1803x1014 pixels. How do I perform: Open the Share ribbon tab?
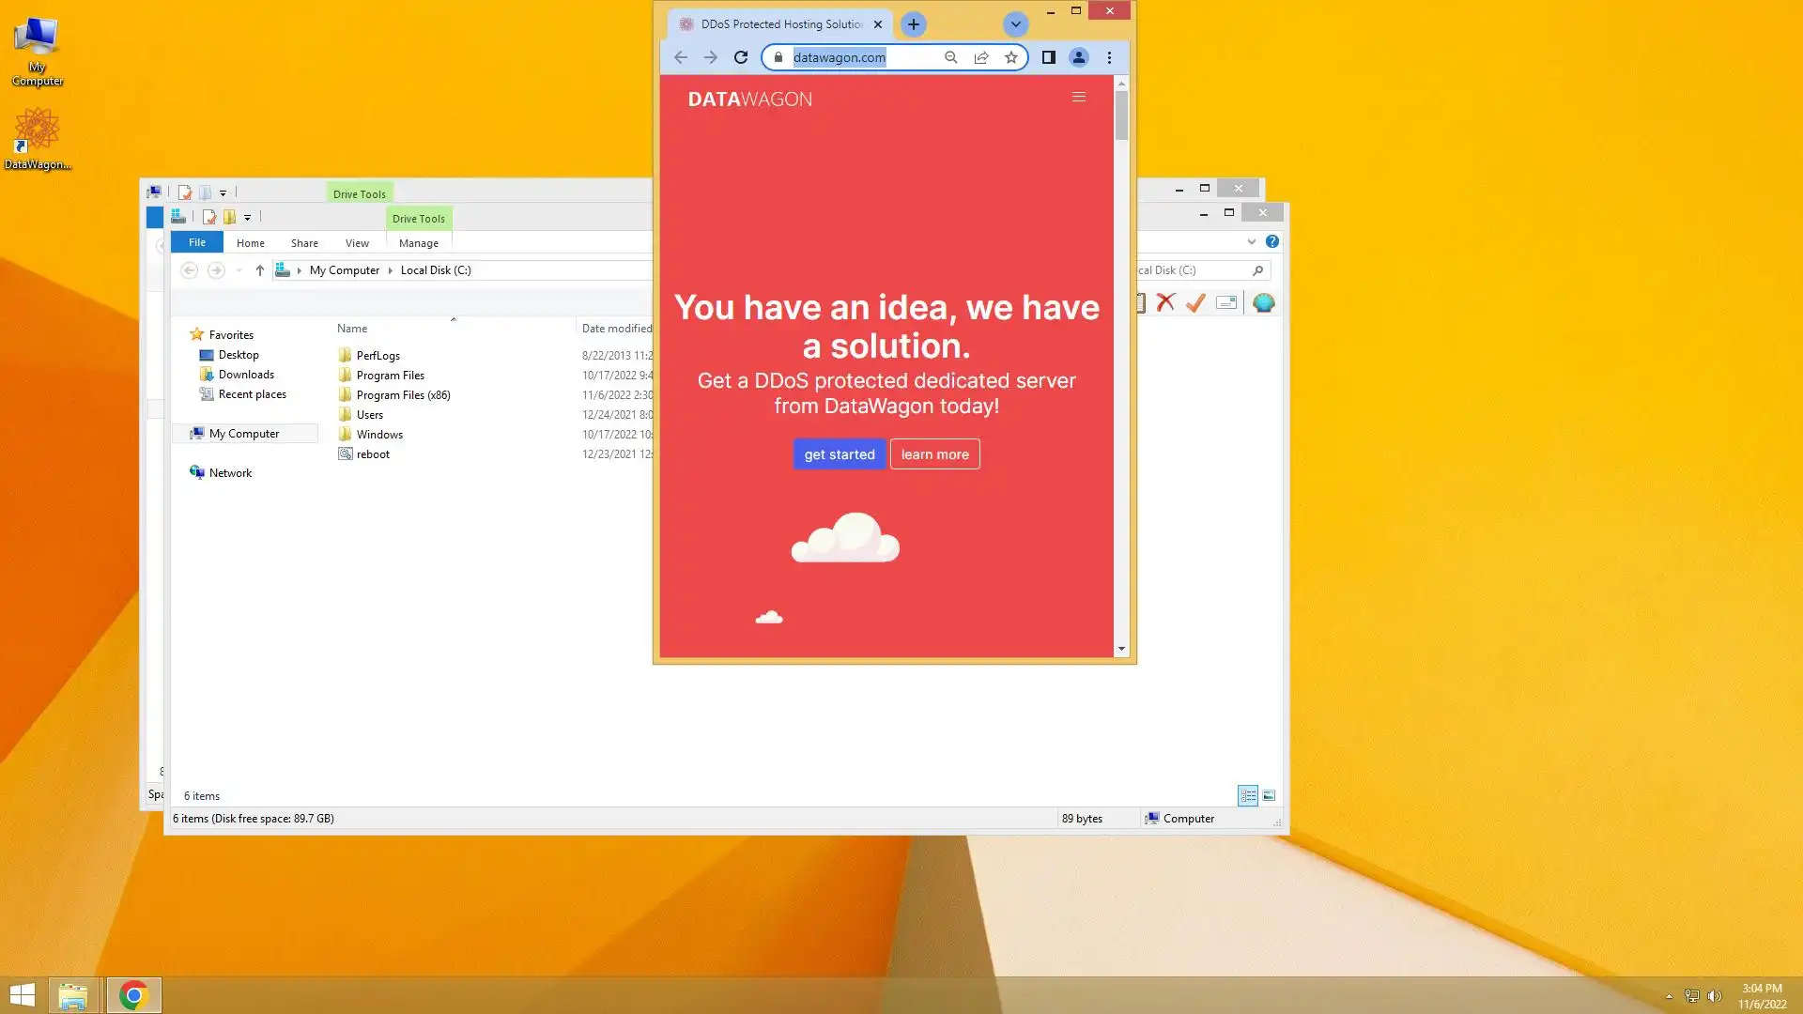tap(304, 243)
